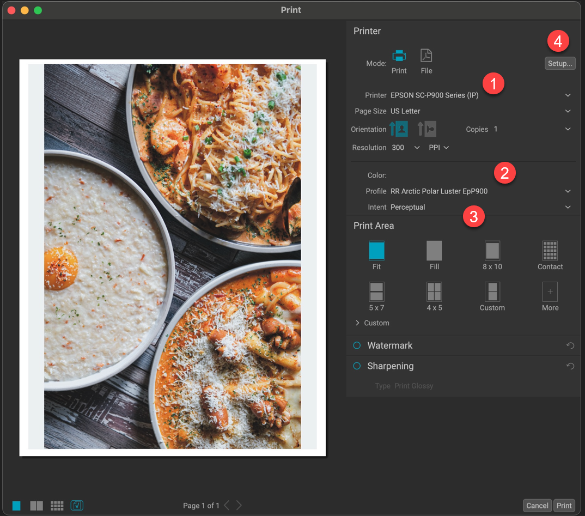Choose the Contact sheet layout icon
The image size is (585, 516).
coord(550,251)
